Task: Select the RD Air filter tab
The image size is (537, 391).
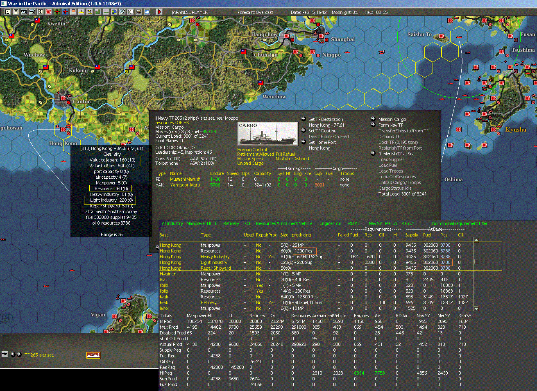Action: tap(354, 223)
